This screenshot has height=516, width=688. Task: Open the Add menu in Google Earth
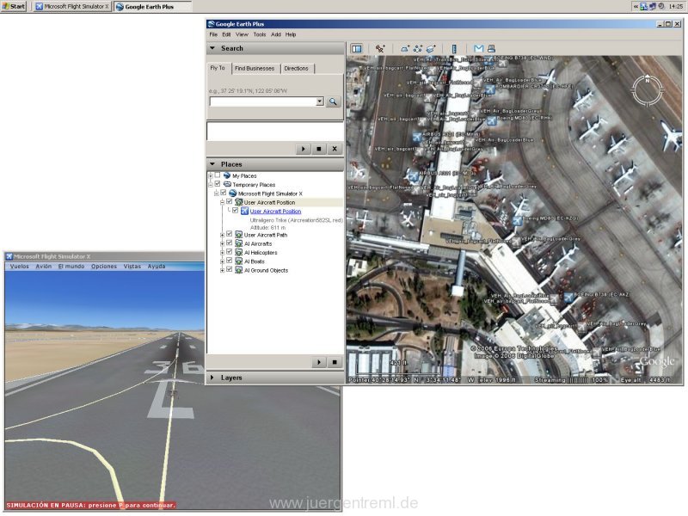click(275, 34)
